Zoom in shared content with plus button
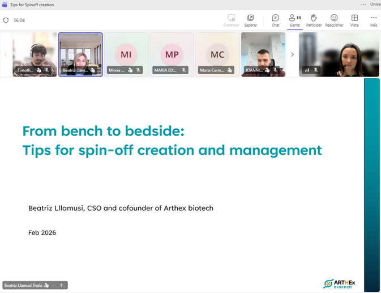381x293 pixels. tap(62, 285)
